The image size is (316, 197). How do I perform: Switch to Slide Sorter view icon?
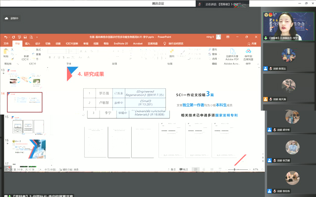coord(204,169)
